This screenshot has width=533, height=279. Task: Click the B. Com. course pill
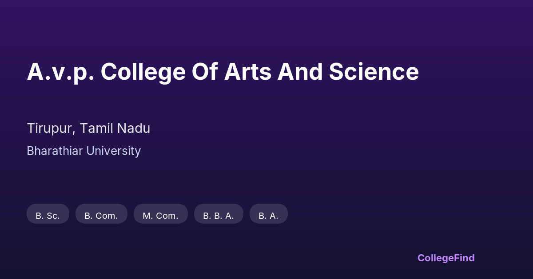click(101, 214)
